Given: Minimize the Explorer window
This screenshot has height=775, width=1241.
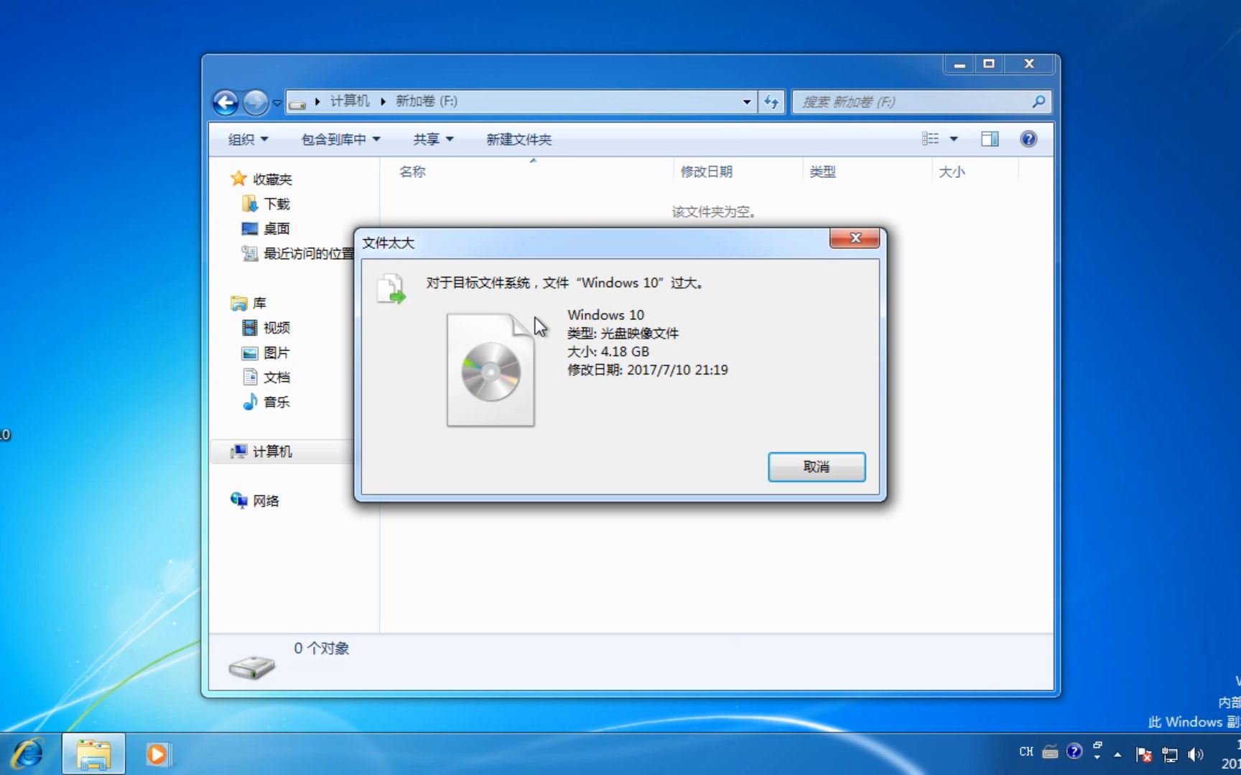Looking at the screenshot, I should (x=959, y=65).
